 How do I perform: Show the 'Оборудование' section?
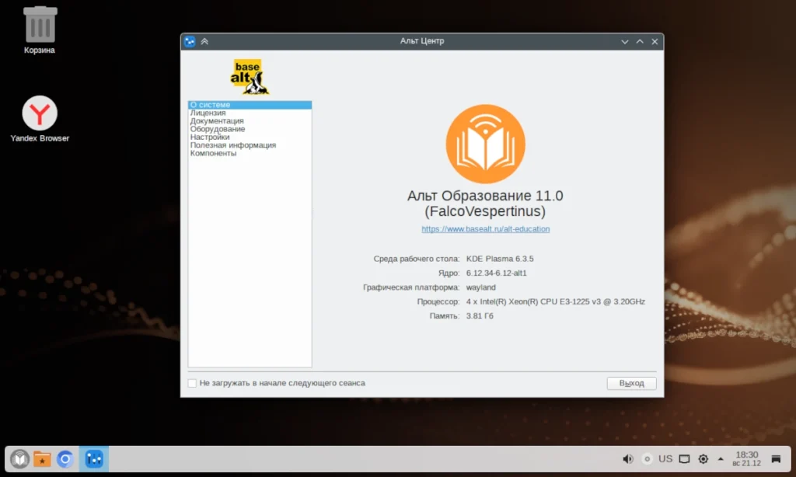(x=250, y=130)
